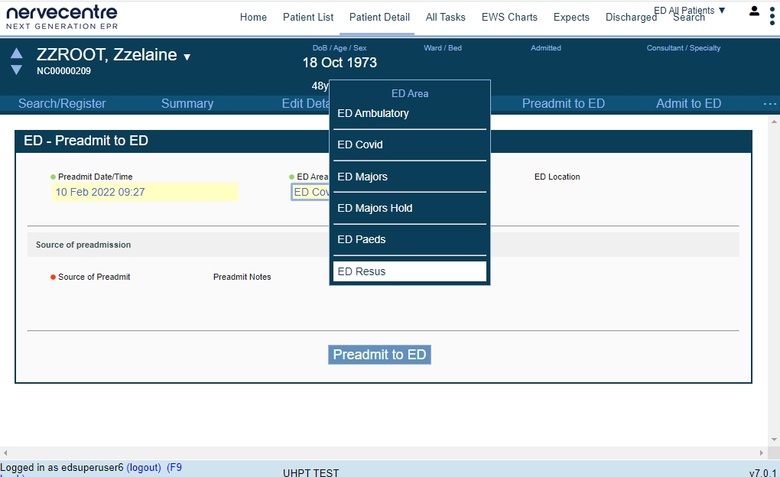The width and height of the screenshot is (780, 477).
Task: Select ED Covid from the list
Action: (x=409, y=144)
